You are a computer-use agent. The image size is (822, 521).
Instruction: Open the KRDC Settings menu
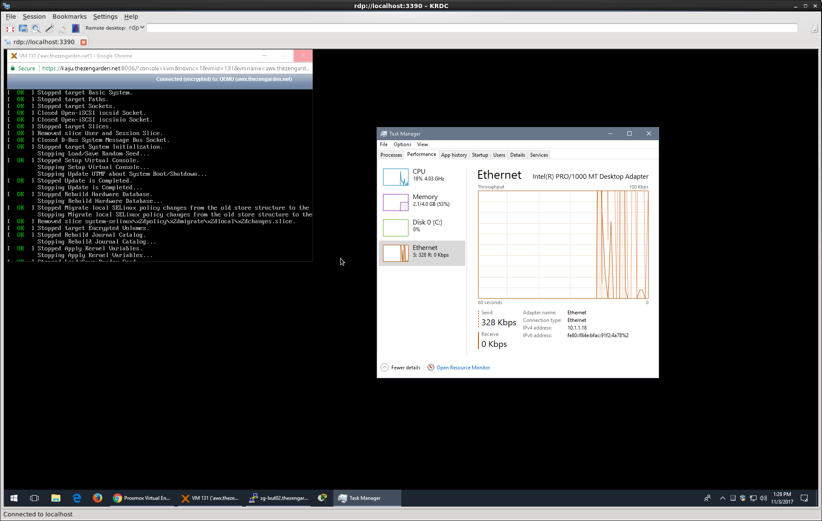pyautogui.click(x=105, y=17)
